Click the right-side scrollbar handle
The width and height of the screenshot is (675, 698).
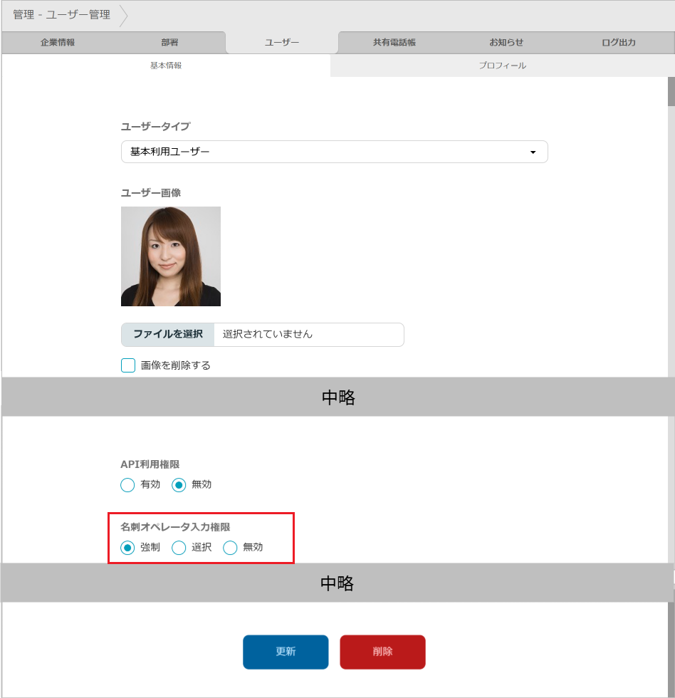(x=669, y=90)
